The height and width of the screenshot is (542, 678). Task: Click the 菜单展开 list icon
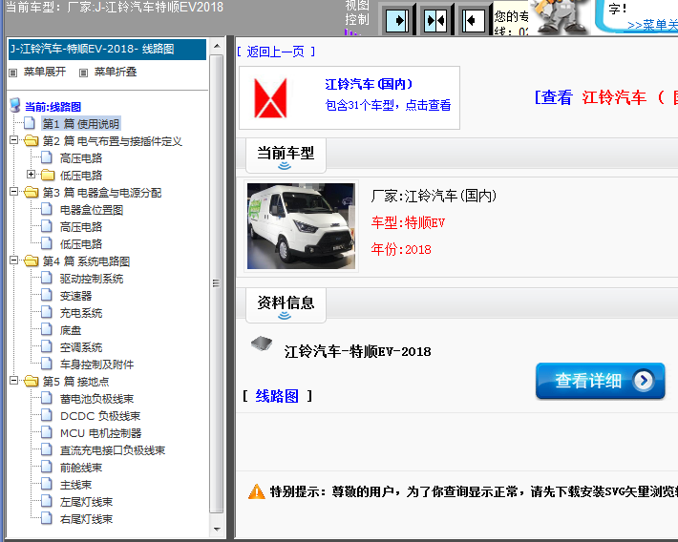coord(13,73)
